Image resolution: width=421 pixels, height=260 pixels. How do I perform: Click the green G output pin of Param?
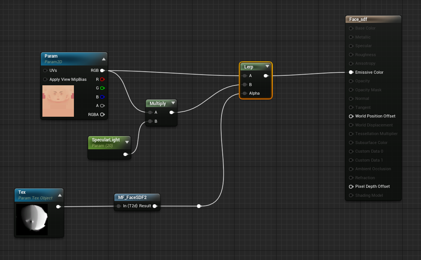102,88
